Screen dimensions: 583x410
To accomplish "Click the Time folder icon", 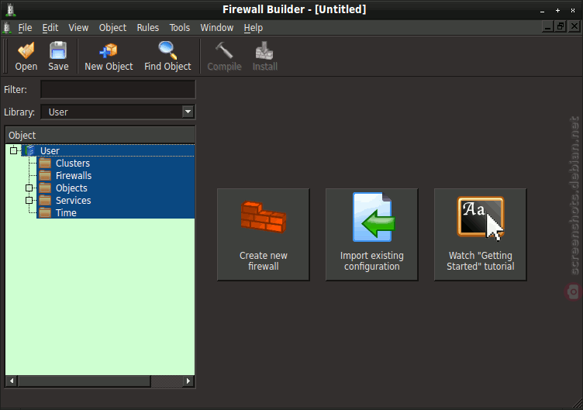I will coord(45,212).
